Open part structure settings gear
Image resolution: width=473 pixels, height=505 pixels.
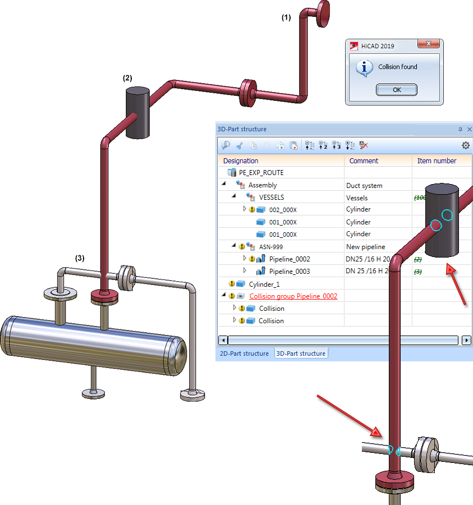(x=466, y=145)
